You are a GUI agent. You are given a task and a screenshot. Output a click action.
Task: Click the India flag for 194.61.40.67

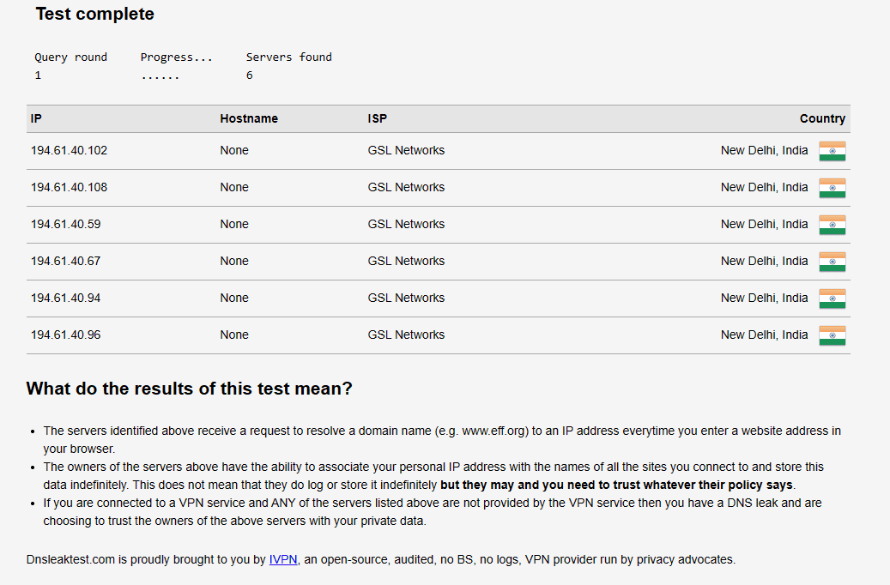coord(832,262)
